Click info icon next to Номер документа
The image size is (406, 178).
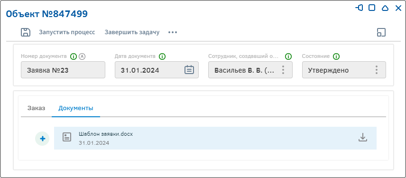[x=74, y=56]
